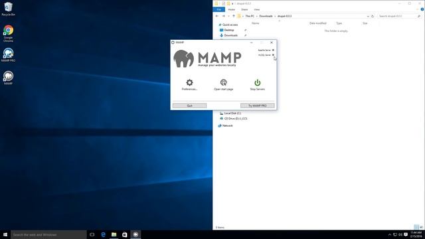Sort by the Size column header
Screen dimensions: 425x239
point(365,23)
